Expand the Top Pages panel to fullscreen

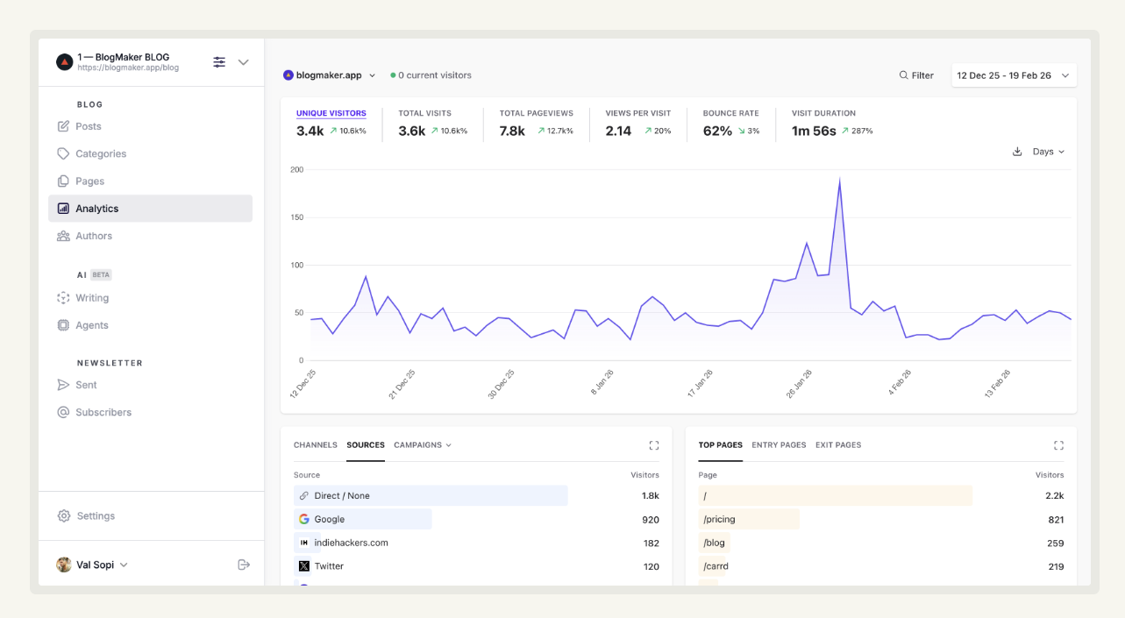click(x=1058, y=445)
